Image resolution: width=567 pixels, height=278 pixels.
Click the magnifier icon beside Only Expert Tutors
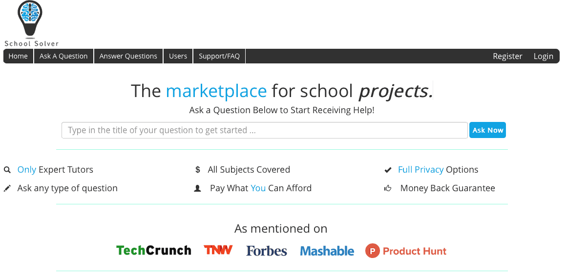pos(7,170)
